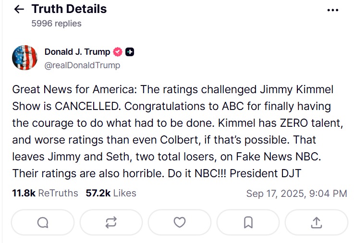The width and height of the screenshot is (354, 243).
Task: View the 57.2k Likes list
Action: [111, 193]
